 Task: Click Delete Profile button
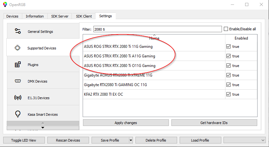(x=156, y=140)
